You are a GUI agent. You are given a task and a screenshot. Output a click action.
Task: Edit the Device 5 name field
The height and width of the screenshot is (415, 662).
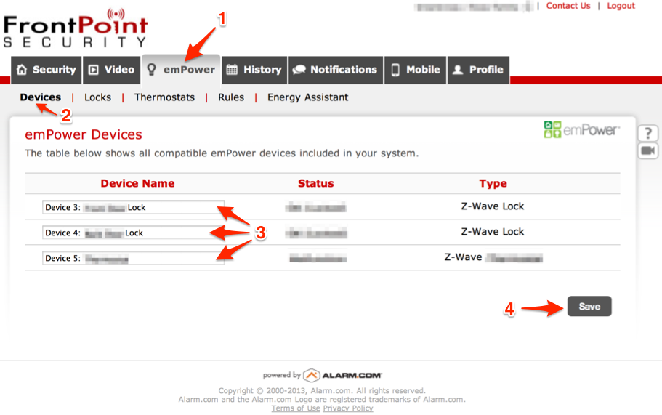click(x=133, y=258)
